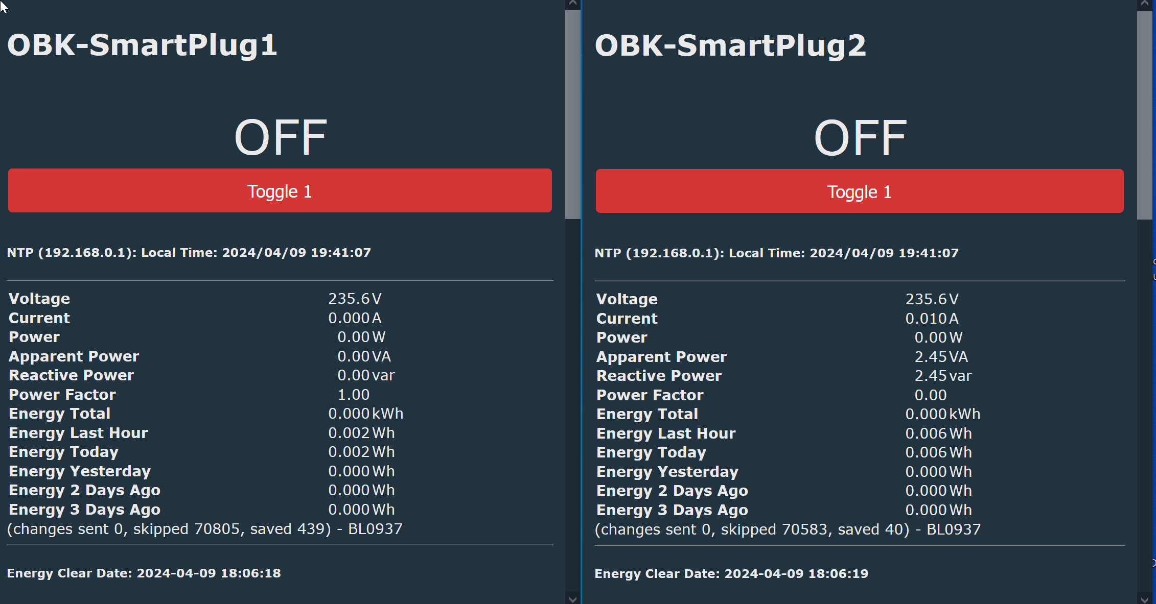Click the OBK-SmartPlug2 page title
Image resolution: width=1156 pixels, height=604 pixels.
730,45
